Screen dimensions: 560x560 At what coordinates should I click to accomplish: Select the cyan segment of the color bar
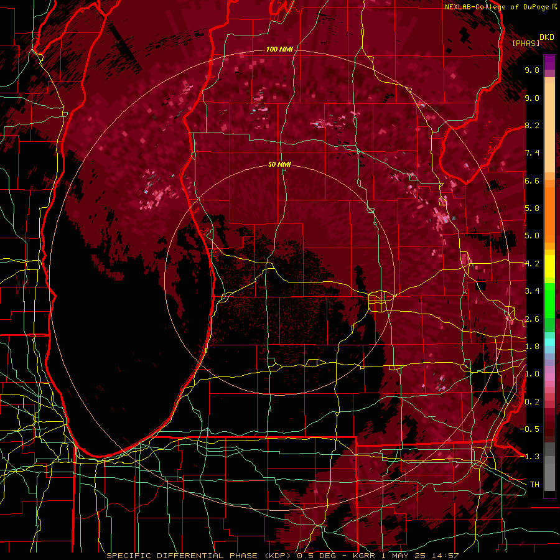(x=549, y=342)
